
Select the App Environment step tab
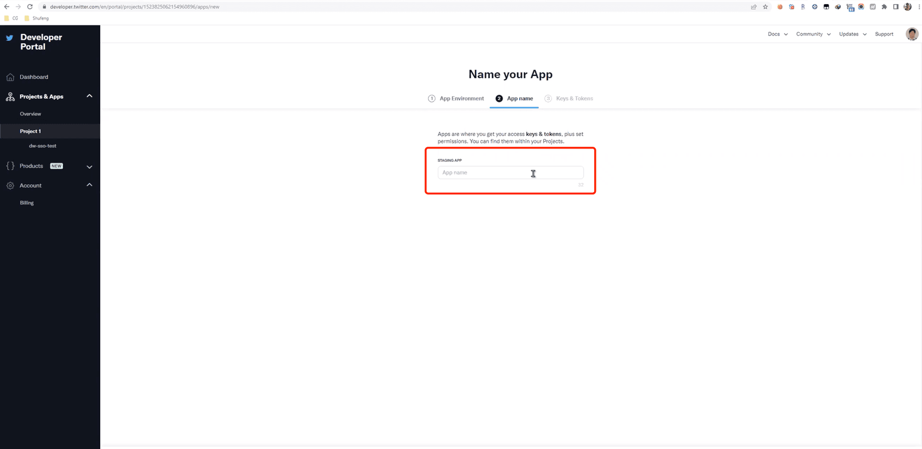pyautogui.click(x=456, y=98)
